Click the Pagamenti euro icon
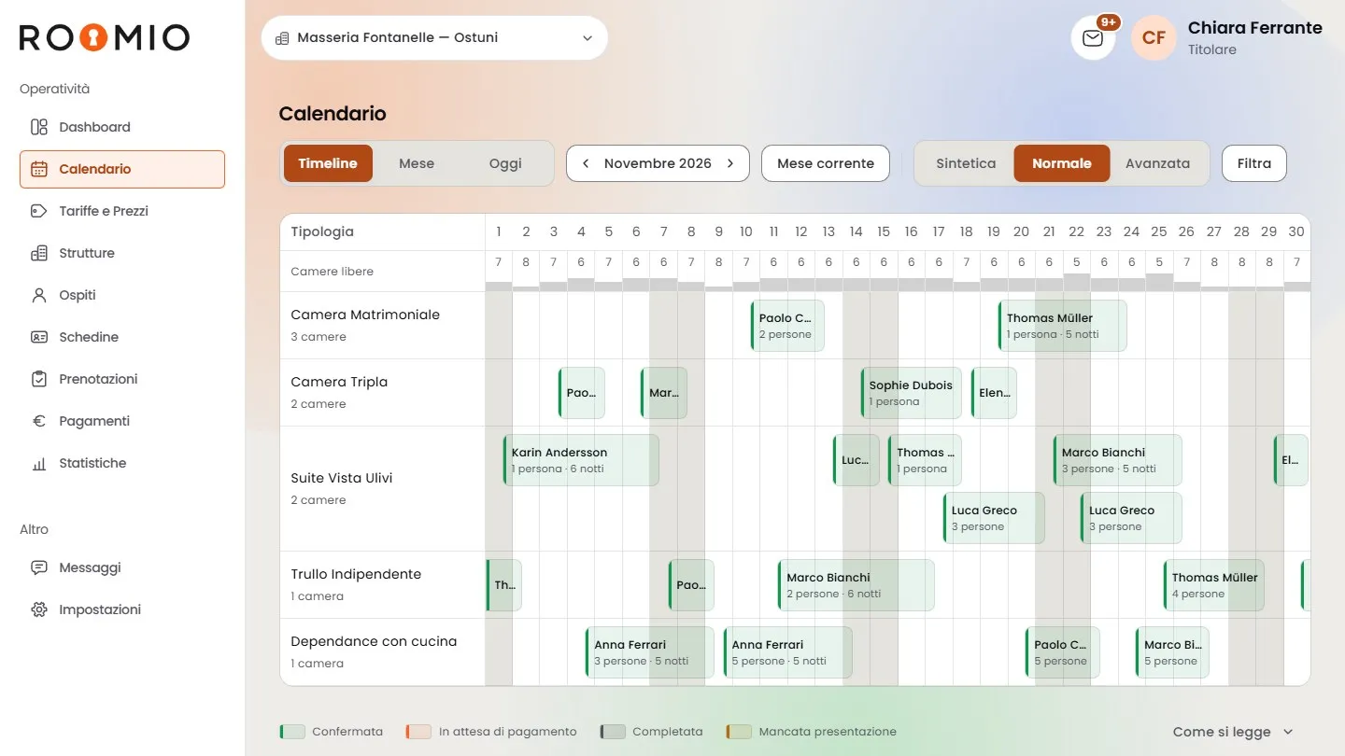The height and width of the screenshot is (756, 1345). click(x=39, y=421)
